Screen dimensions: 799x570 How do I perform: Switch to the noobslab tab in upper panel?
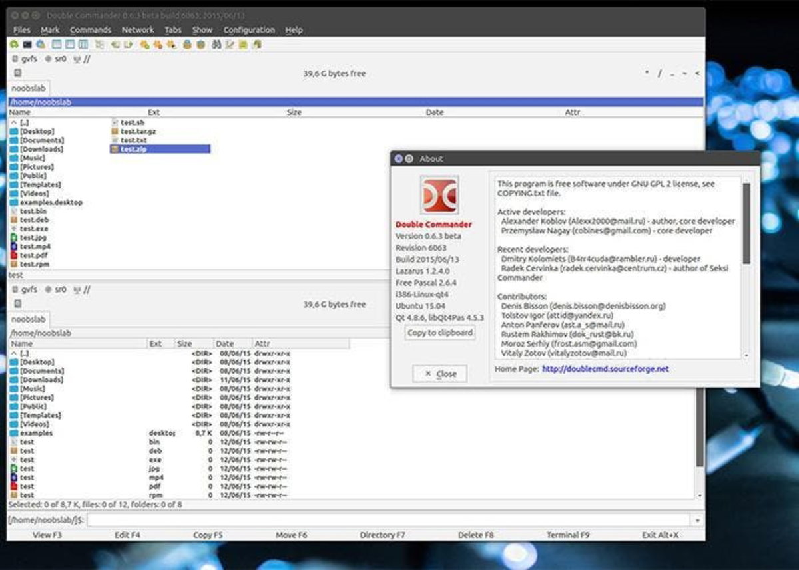(x=28, y=88)
